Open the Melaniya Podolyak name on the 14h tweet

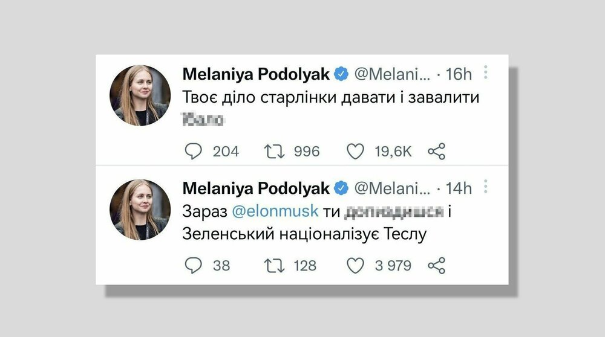pos(256,188)
